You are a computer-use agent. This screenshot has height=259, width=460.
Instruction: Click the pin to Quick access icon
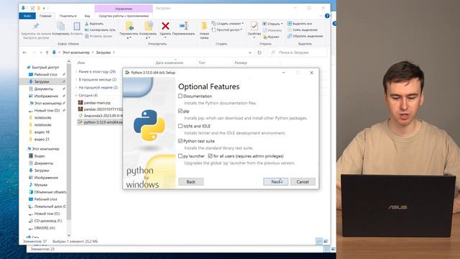tap(36, 27)
